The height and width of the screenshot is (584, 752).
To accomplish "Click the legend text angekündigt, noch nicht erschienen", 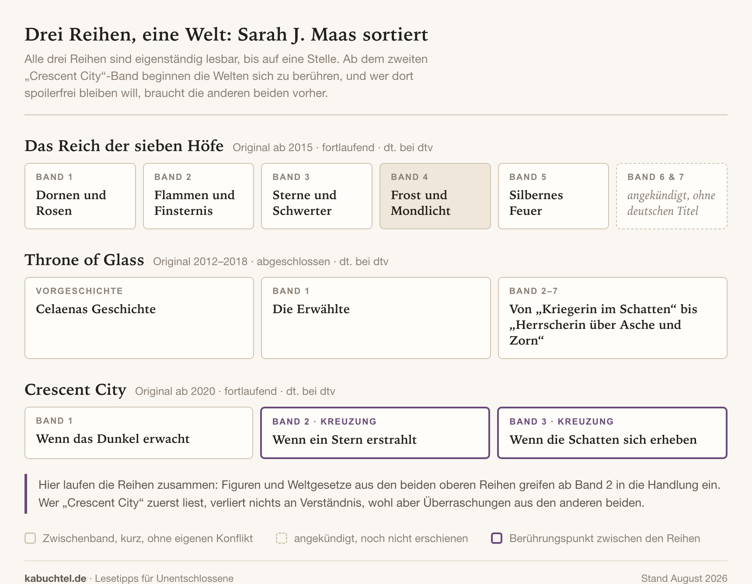I will (381, 539).
